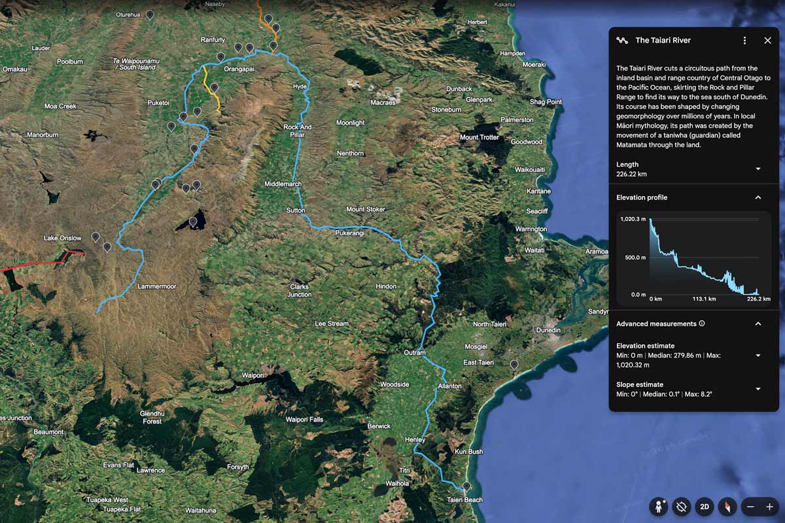Select the pin on the dark lake

point(193,222)
